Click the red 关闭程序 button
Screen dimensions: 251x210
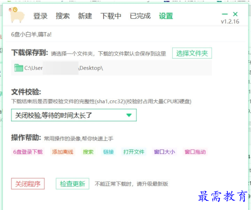click(28, 184)
